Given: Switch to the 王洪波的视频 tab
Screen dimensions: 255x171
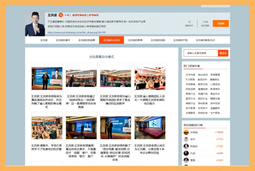Looking at the screenshot, I should 157,40.
